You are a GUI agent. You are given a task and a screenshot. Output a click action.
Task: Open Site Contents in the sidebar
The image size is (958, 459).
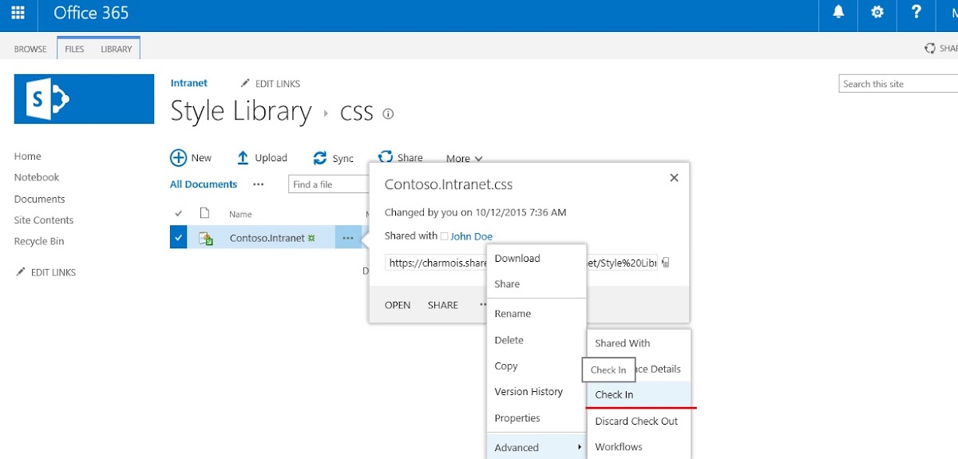(x=44, y=220)
